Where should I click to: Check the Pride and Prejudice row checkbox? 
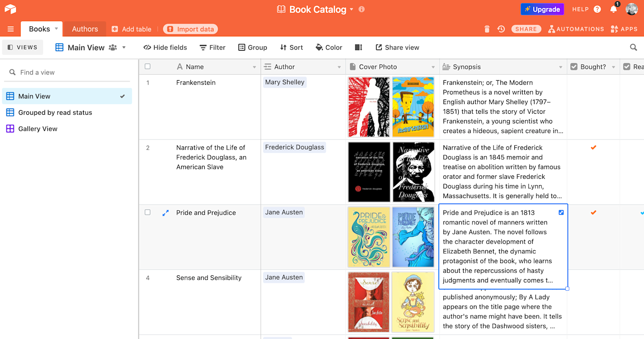tap(148, 213)
